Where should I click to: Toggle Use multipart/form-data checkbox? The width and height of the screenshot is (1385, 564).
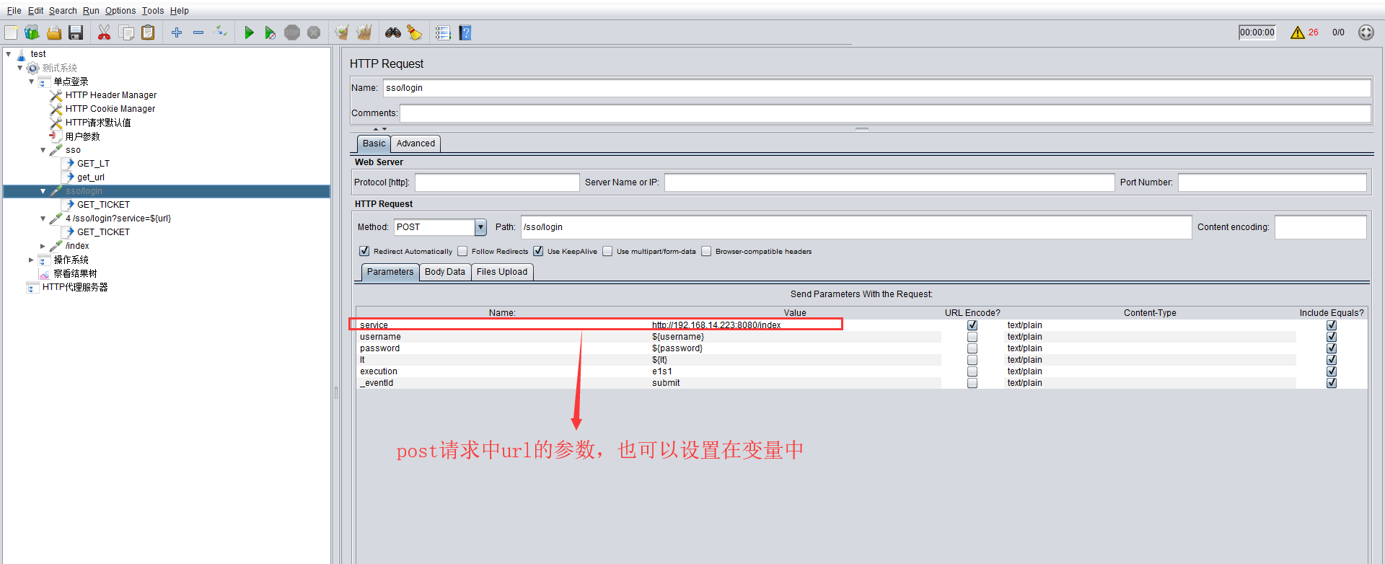607,251
